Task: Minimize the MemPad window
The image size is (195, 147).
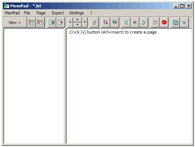Action: pyautogui.click(x=176, y=6)
